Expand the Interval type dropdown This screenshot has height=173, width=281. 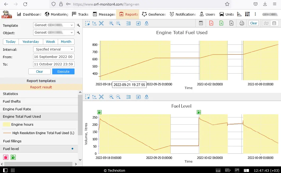tap(54, 49)
